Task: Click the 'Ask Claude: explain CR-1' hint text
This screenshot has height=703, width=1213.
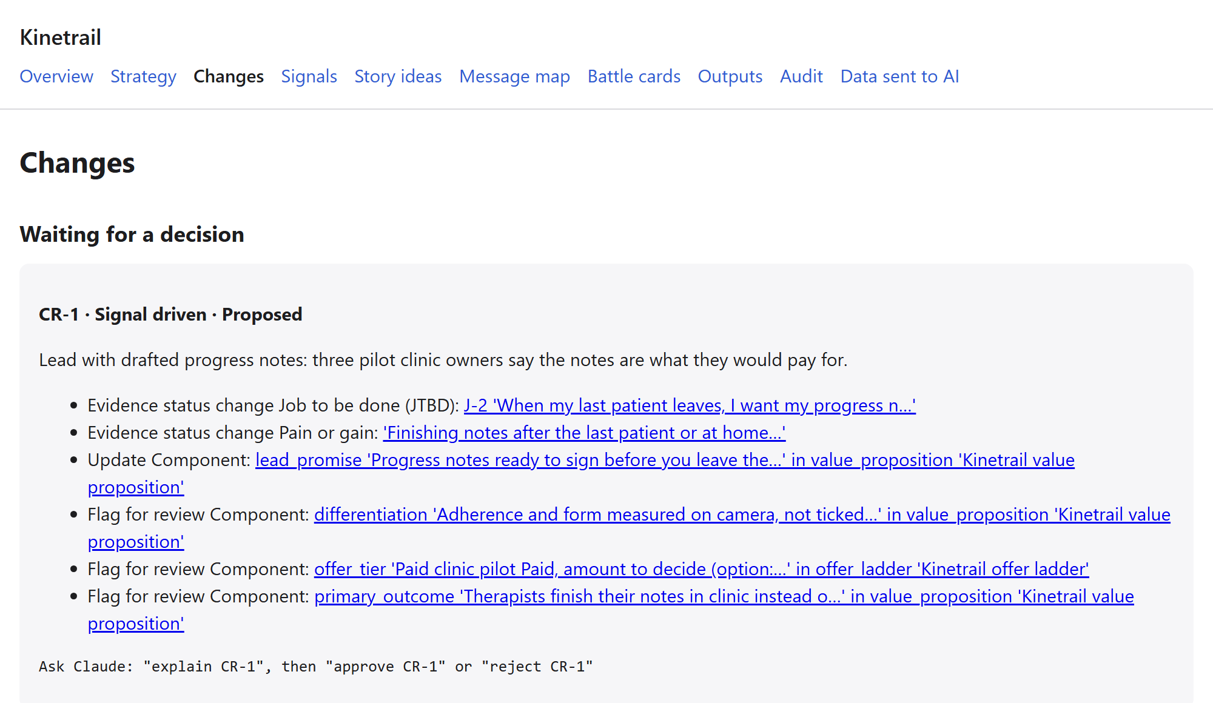Action: coord(316,667)
